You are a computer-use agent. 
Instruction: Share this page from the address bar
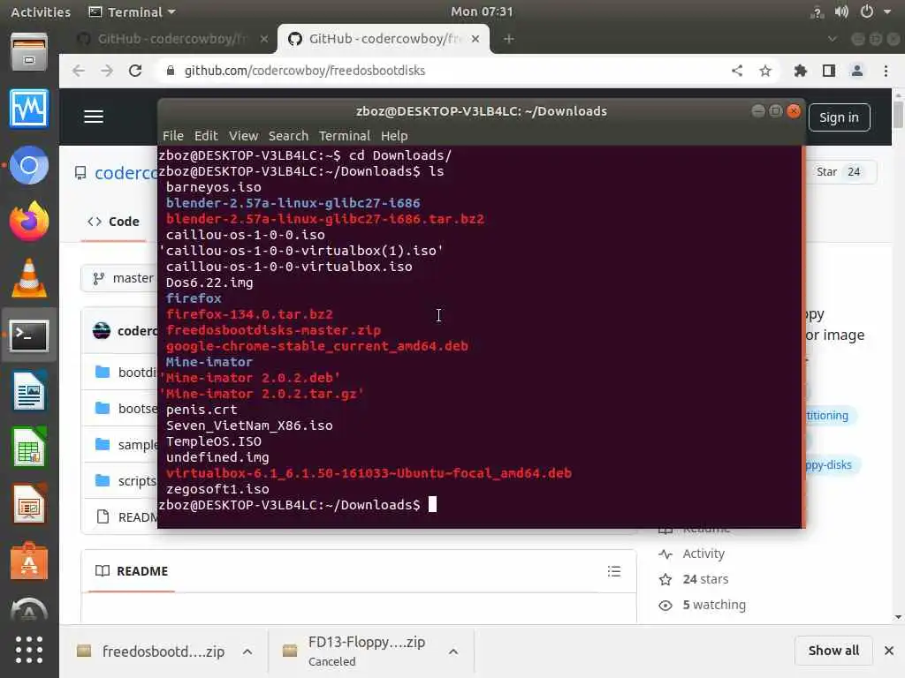click(737, 71)
